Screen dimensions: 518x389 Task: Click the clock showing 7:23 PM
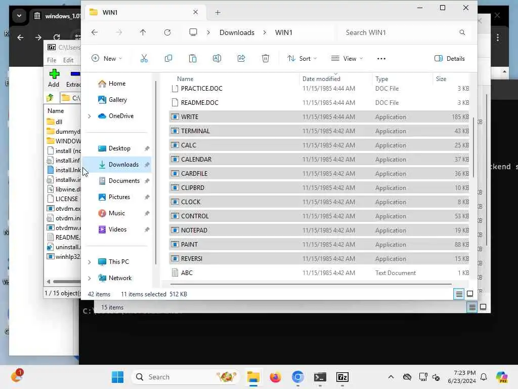point(462,377)
